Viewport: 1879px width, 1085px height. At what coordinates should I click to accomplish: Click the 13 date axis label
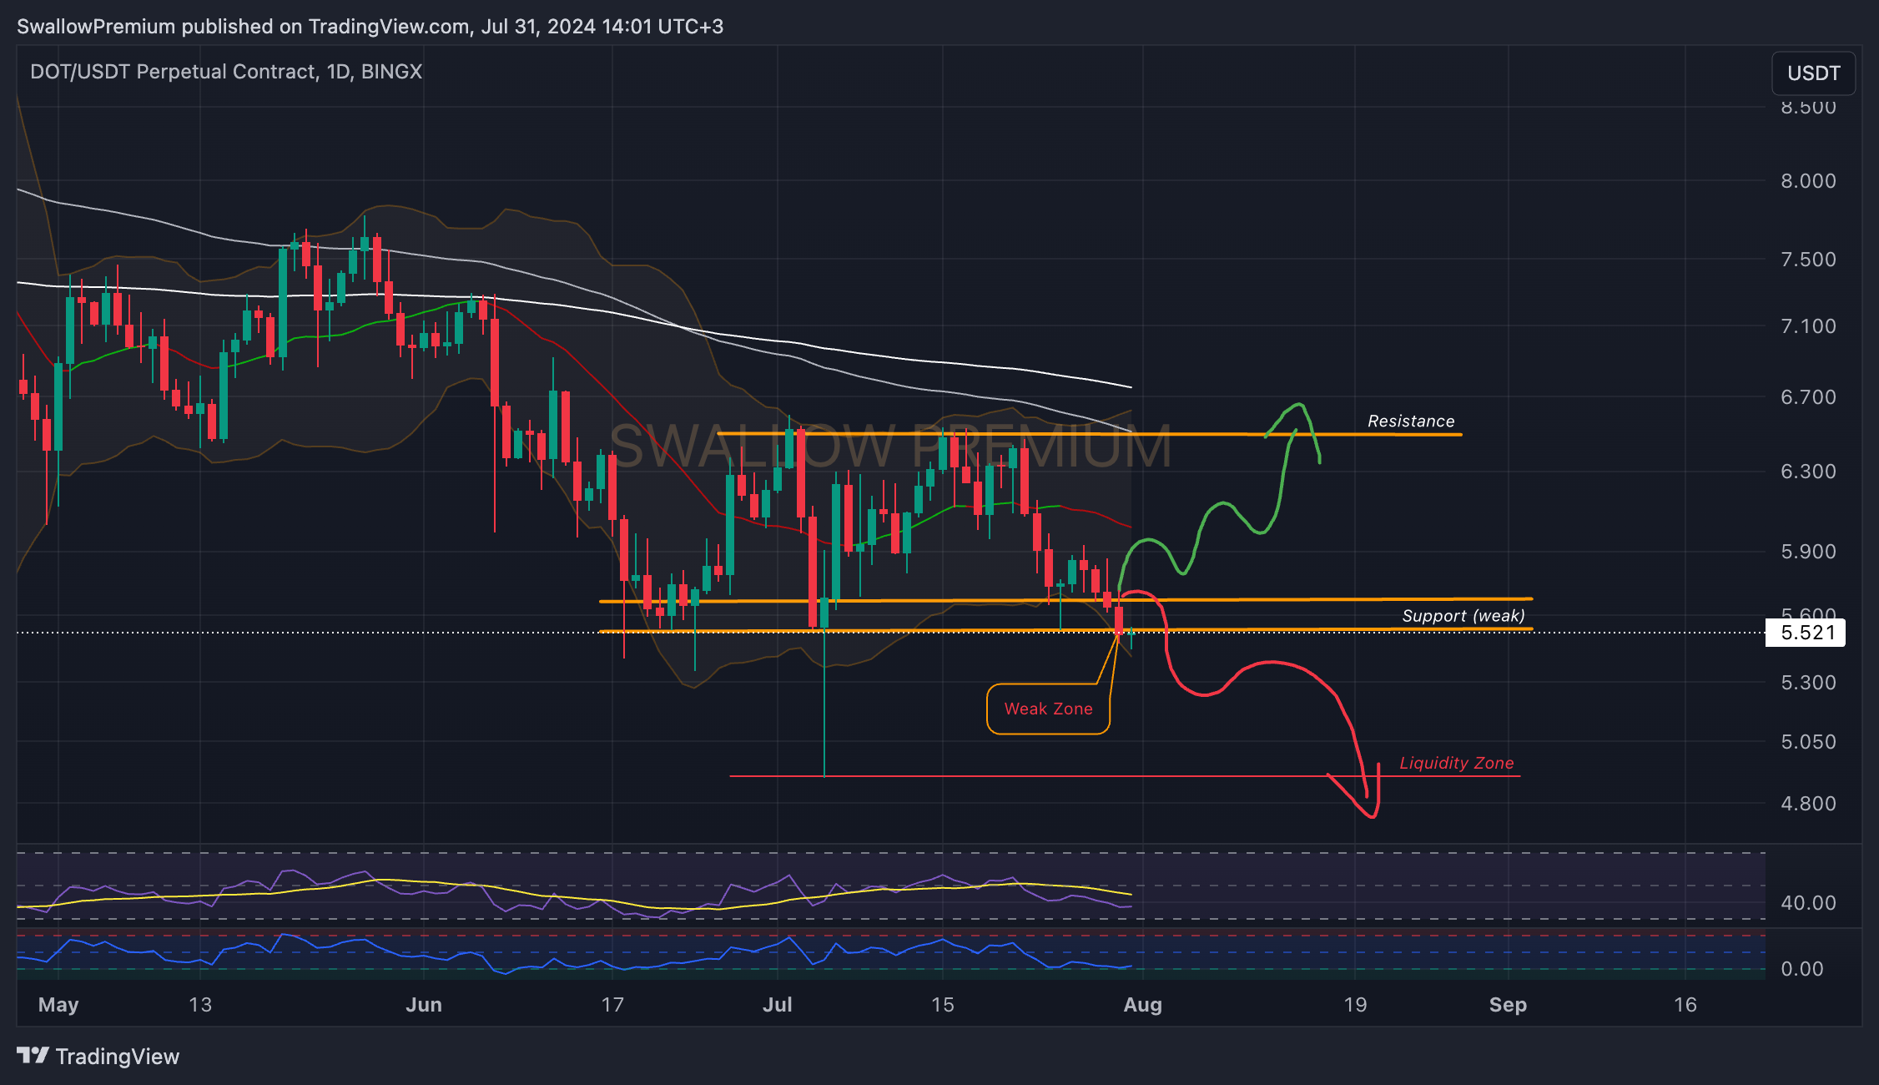pos(200,1005)
